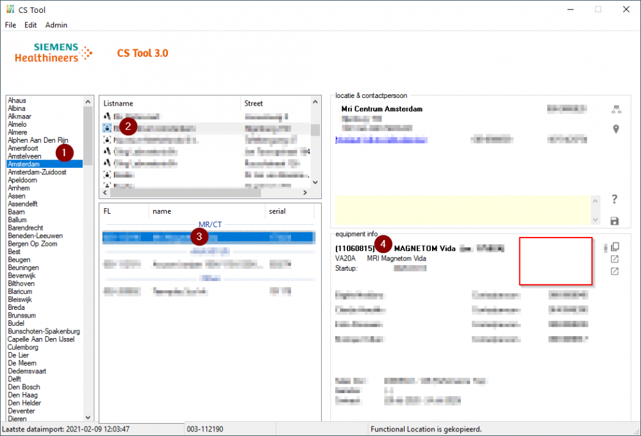Collapse the MR/CT group header
The height and width of the screenshot is (436, 641).
coord(210,225)
